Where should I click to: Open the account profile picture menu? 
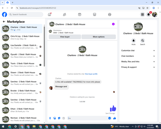[155, 15]
